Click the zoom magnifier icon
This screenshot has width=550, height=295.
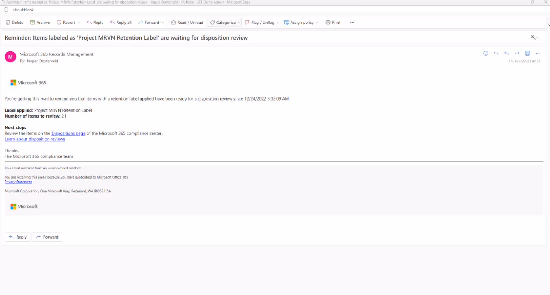533,37
